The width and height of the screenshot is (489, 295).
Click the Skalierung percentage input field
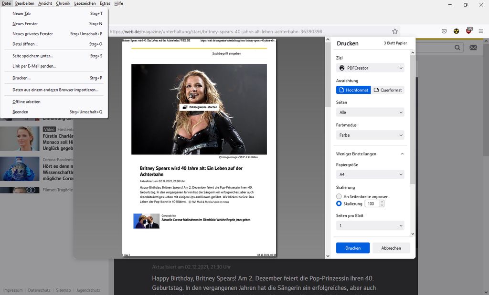click(x=372, y=204)
